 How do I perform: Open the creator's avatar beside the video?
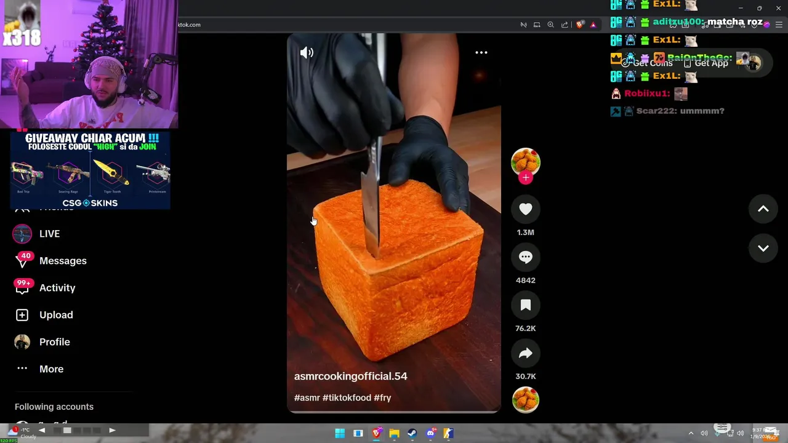526,162
